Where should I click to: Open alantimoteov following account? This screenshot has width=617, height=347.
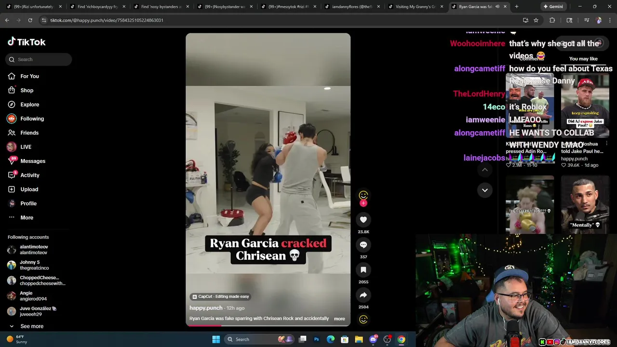tap(34, 250)
